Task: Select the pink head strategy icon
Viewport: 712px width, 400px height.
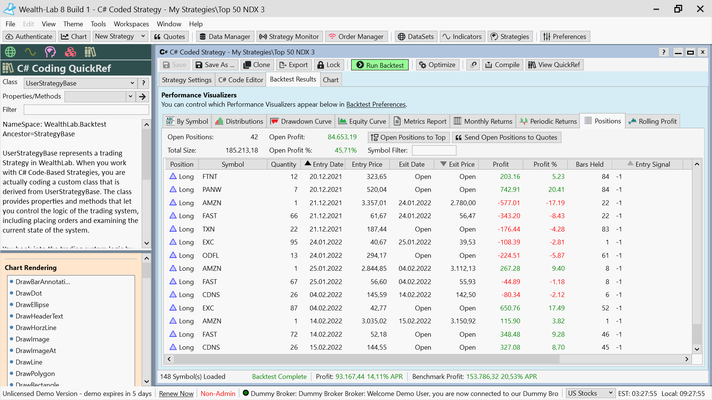Action: [50, 52]
